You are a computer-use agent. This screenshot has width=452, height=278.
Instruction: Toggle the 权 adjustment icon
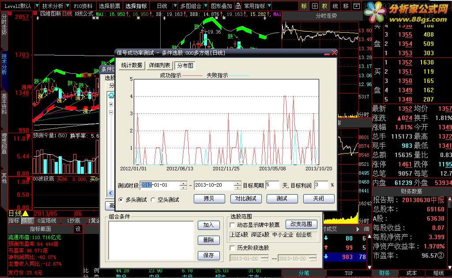[x=325, y=6]
